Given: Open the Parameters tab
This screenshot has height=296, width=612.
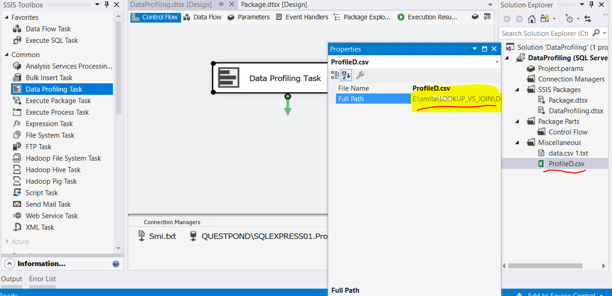Looking at the screenshot, I should click(x=248, y=17).
